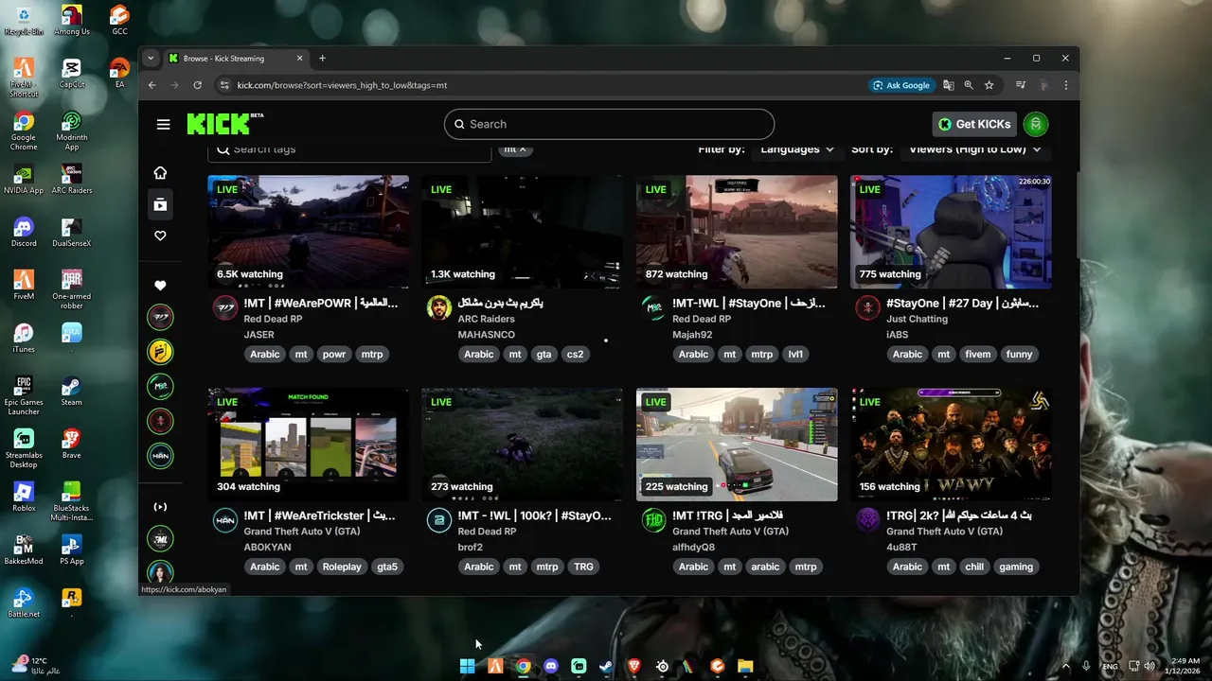Open Chrome's tab search chevron
This screenshot has width=1212, height=681.
point(150,59)
